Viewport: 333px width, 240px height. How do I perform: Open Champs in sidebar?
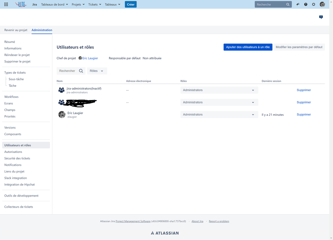pyautogui.click(x=10, y=110)
